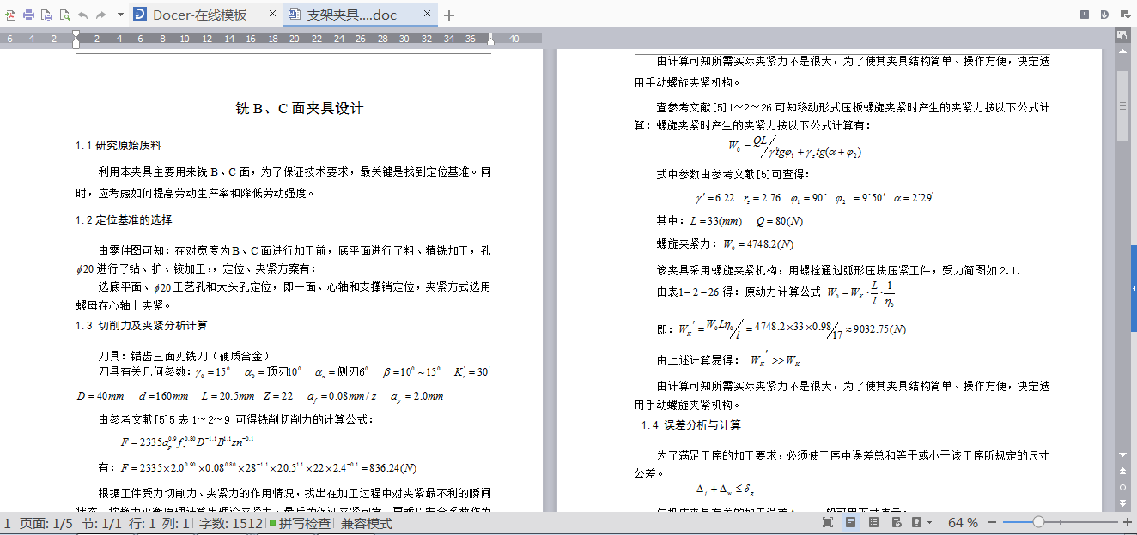The image size is (1137, 535).
Task: Click the browse object circle button
Action: click(1122, 487)
